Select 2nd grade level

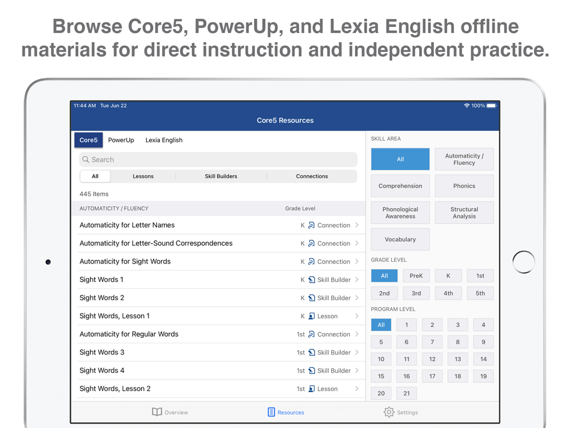coord(384,293)
